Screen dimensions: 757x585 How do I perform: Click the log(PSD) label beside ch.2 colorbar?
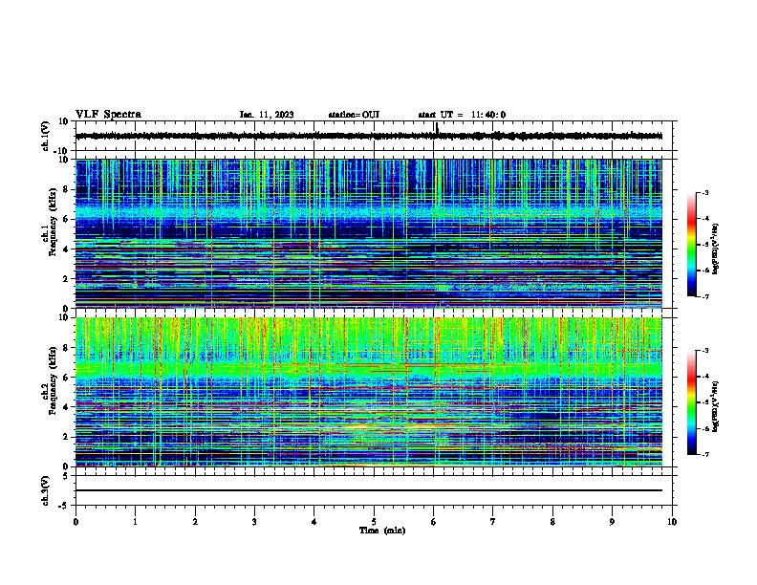715,406
